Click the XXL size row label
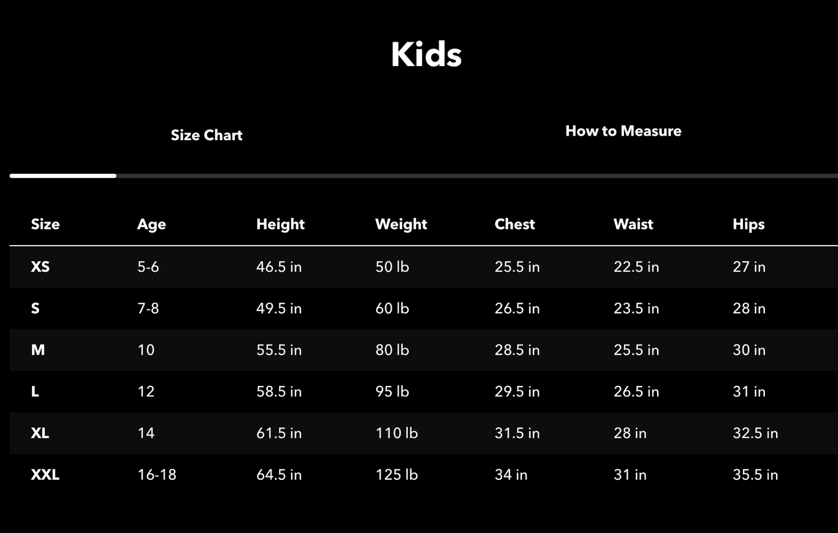Image resolution: width=838 pixels, height=533 pixels. tap(45, 474)
